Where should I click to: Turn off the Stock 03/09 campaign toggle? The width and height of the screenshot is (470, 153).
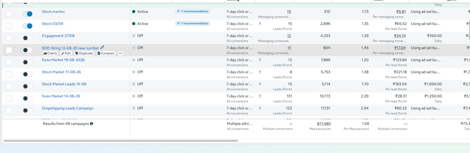tap(28, 26)
